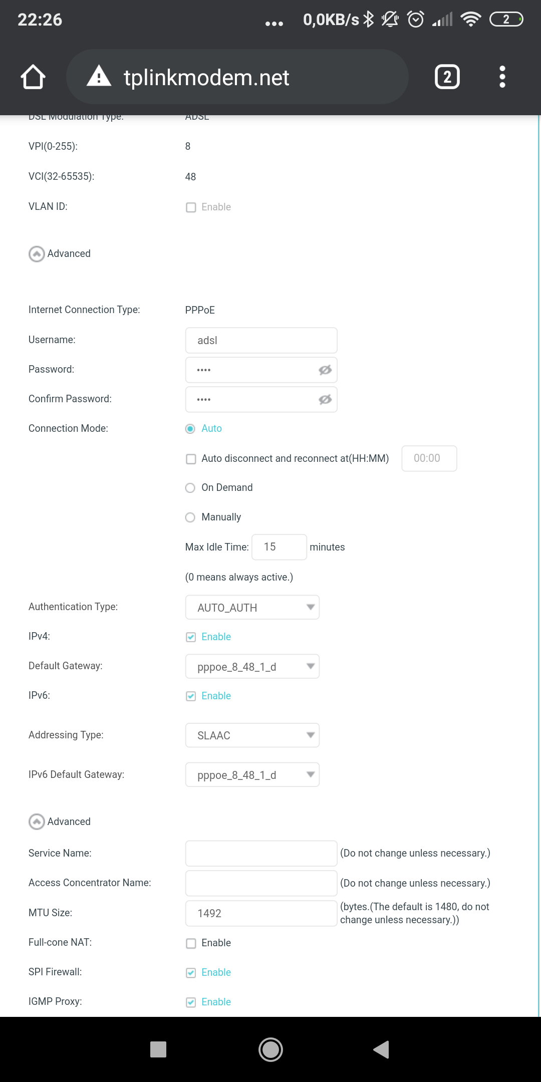Open the IPv6 Default Gateway dropdown
This screenshot has width=541, height=1082.
252,775
